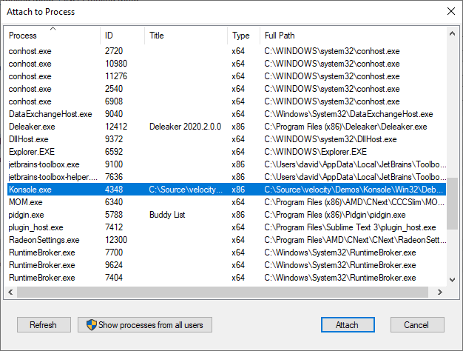Click ID cell 12300
Image resolution: width=463 pixels, height=351 pixels.
tap(116, 240)
